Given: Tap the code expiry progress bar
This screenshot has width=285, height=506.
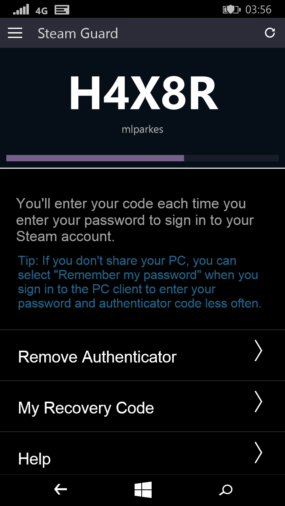Looking at the screenshot, I should point(142,158).
